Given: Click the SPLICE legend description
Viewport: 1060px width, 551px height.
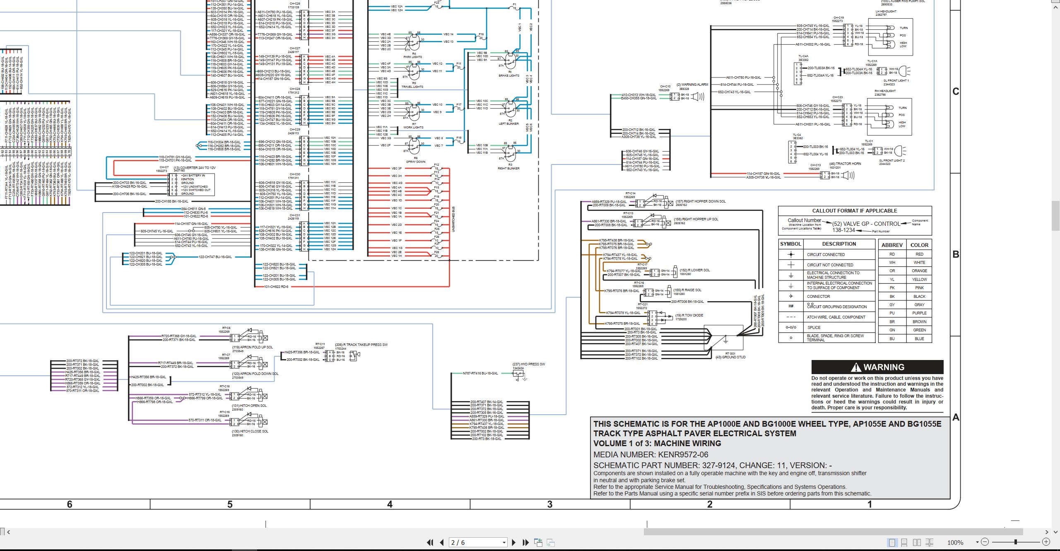Looking at the screenshot, I should (x=814, y=328).
